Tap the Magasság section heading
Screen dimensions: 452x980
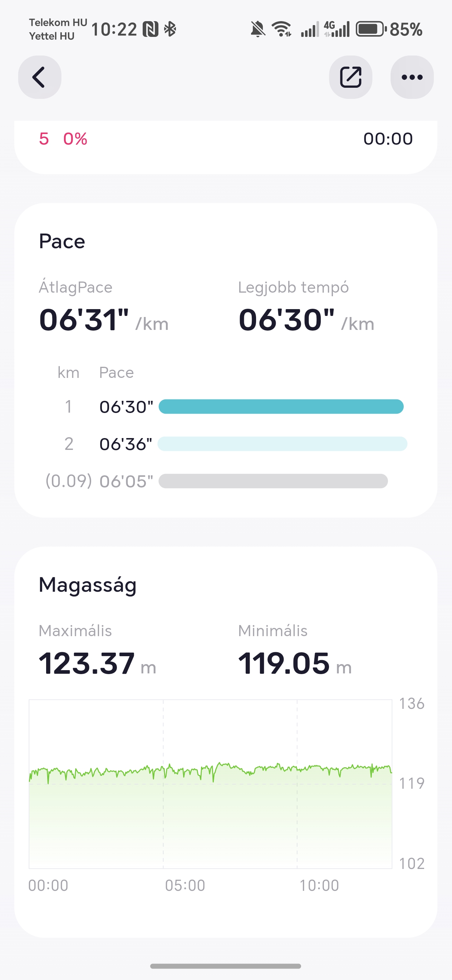[x=88, y=586]
